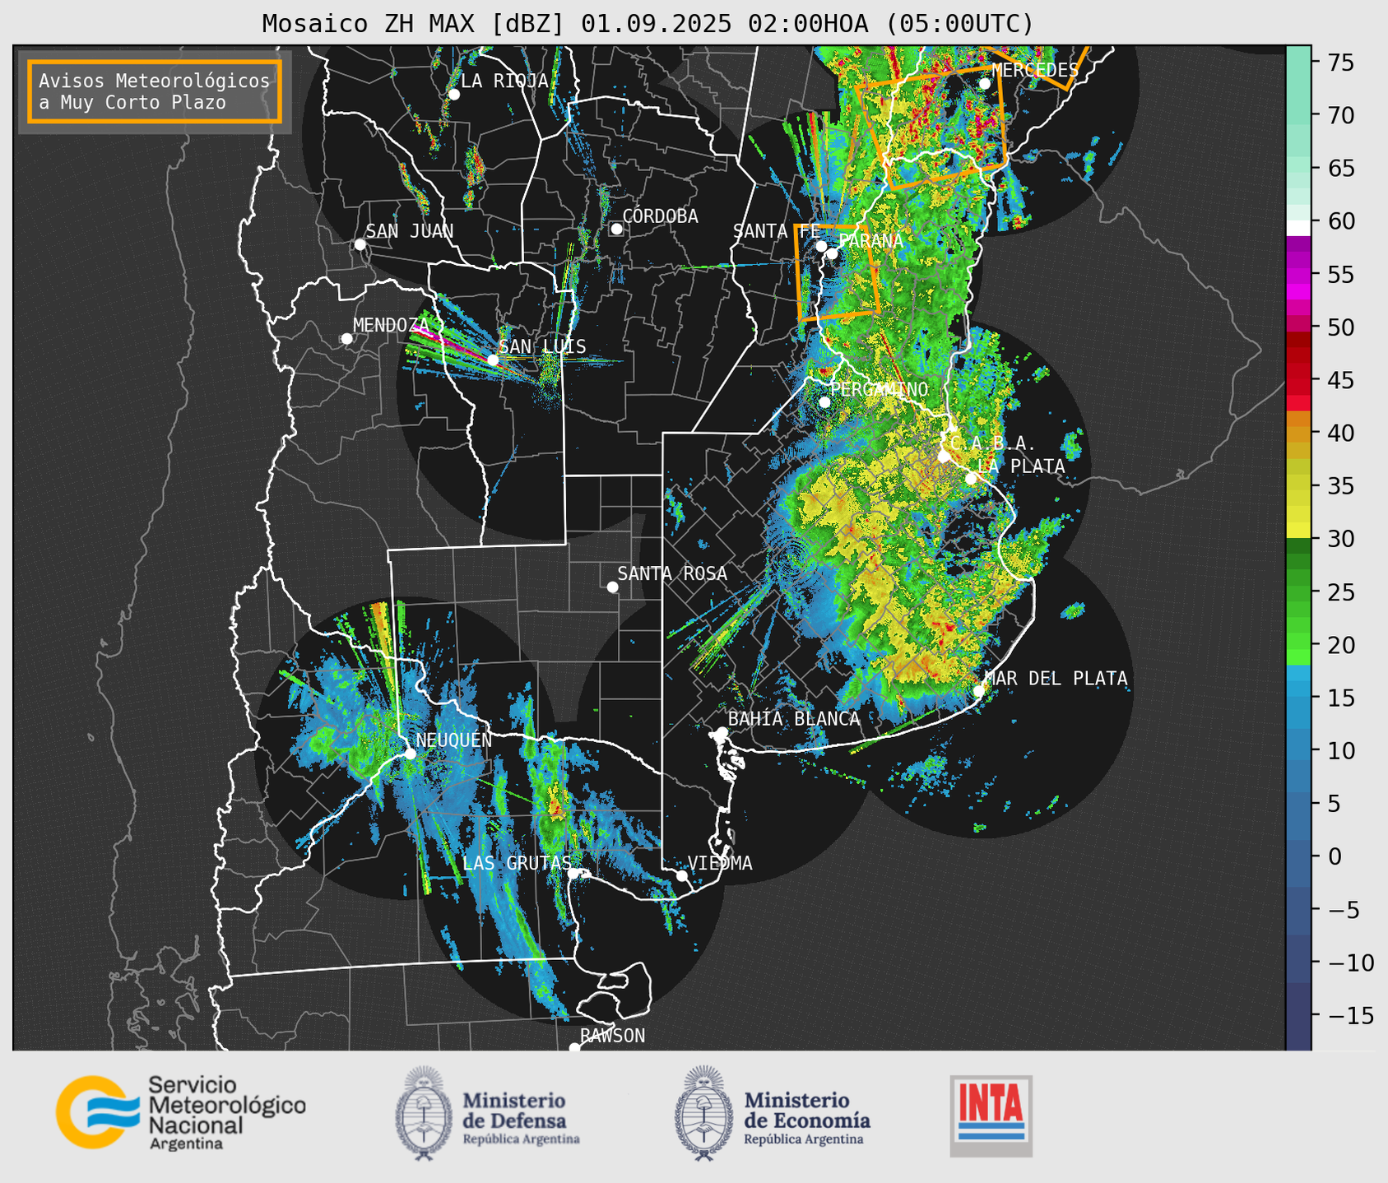Click the LAS GRUTAS city label
This screenshot has height=1183, width=1388.
pos(517,863)
